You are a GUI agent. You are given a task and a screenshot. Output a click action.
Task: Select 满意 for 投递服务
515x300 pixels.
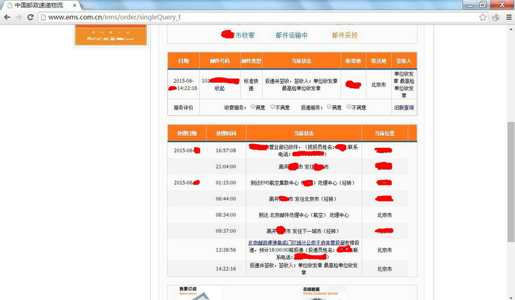point(330,108)
